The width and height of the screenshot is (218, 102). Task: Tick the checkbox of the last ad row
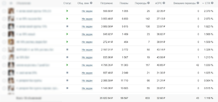4,88
